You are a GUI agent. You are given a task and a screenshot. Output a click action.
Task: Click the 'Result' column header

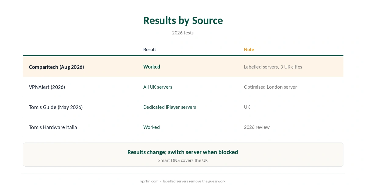click(149, 49)
